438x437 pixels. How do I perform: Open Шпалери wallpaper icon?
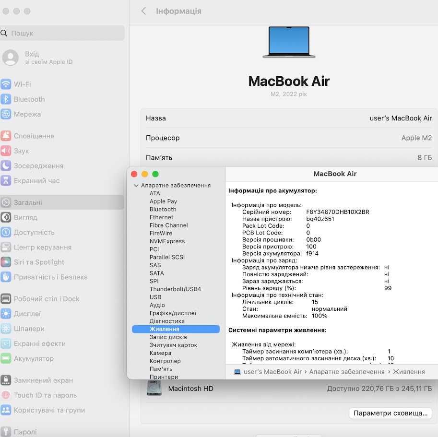tap(6, 329)
